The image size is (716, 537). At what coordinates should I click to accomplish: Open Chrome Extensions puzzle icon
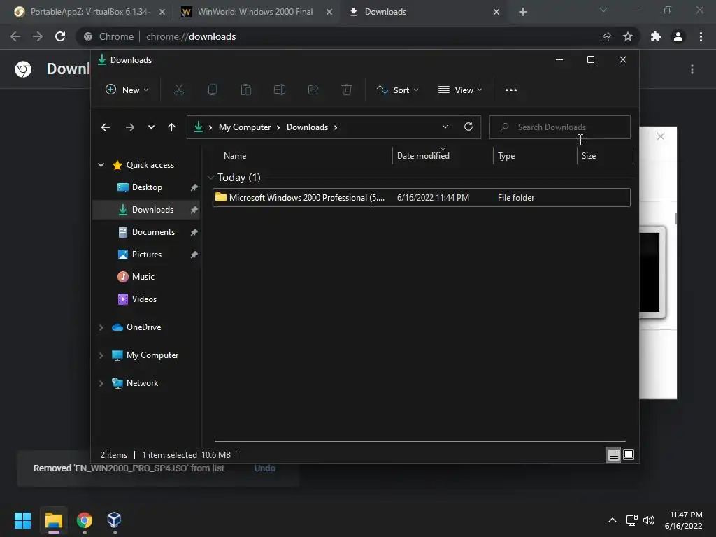pos(656,36)
